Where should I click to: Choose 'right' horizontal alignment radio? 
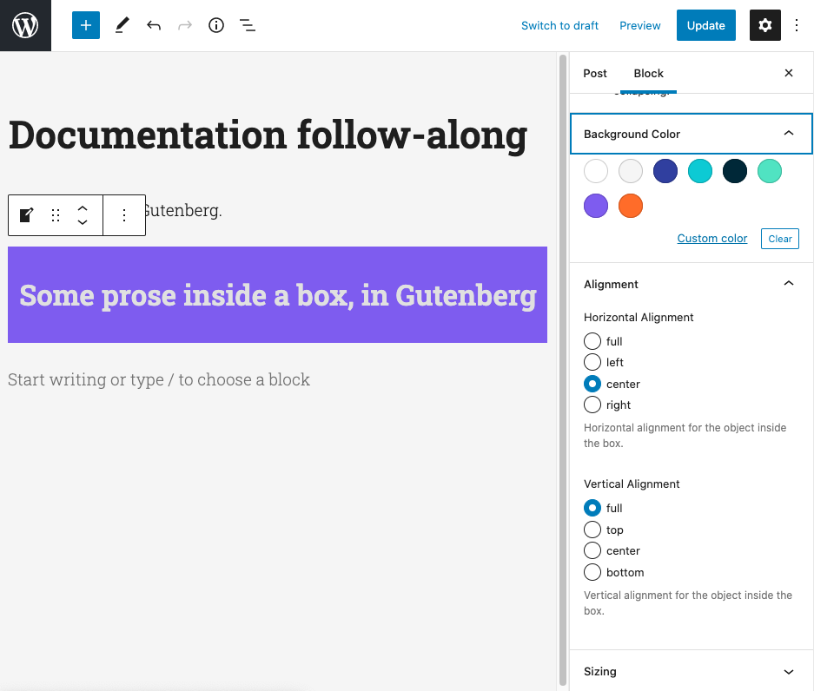[592, 405]
